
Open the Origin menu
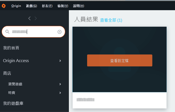click(x=16, y=6)
